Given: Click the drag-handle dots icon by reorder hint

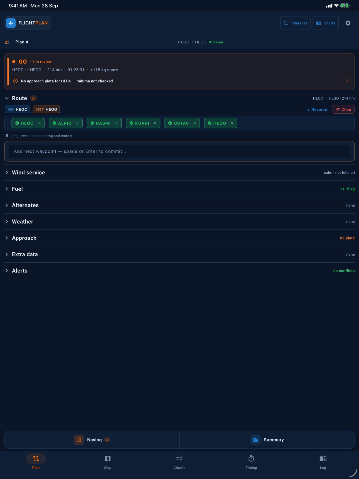Looking at the screenshot, I should point(7,136).
